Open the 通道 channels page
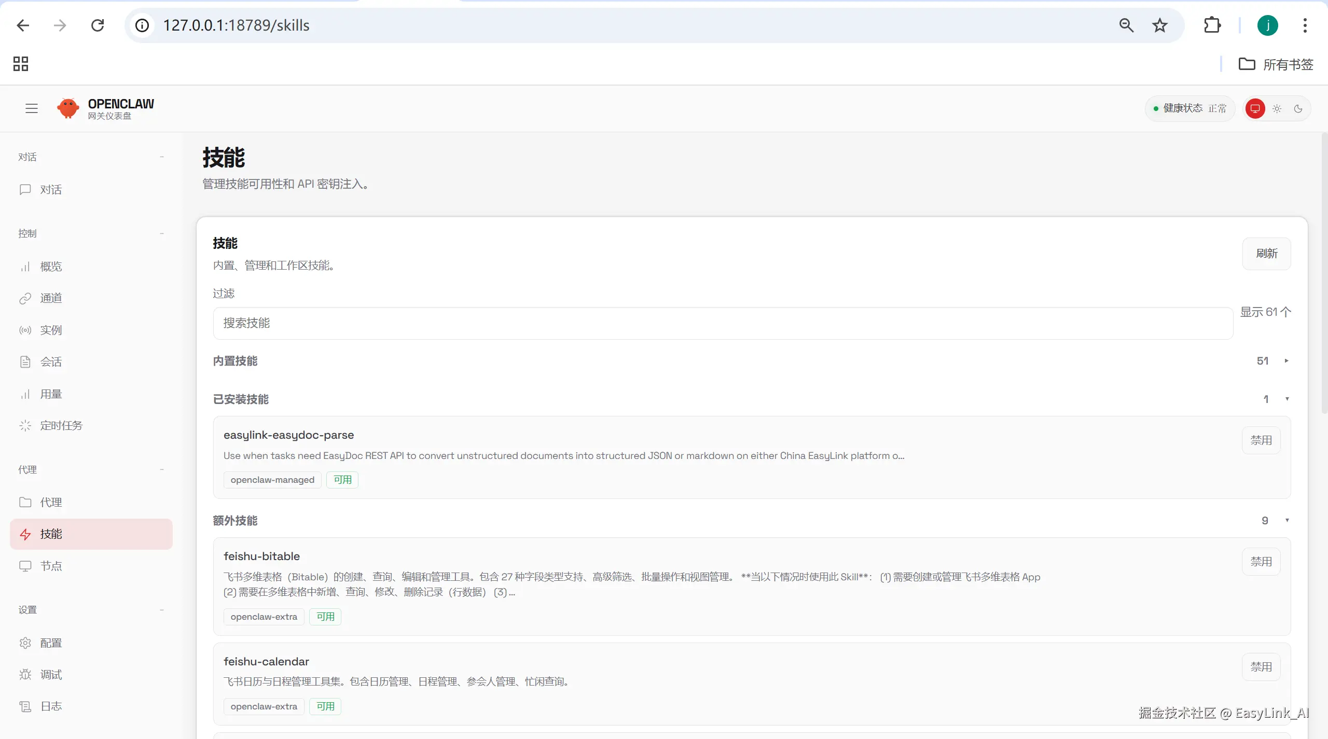The image size is (1328, 739). pyautogui.click(x=51, y=298)
